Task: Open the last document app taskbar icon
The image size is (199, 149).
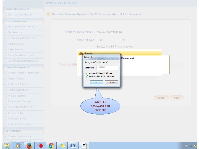Action: 84,146
